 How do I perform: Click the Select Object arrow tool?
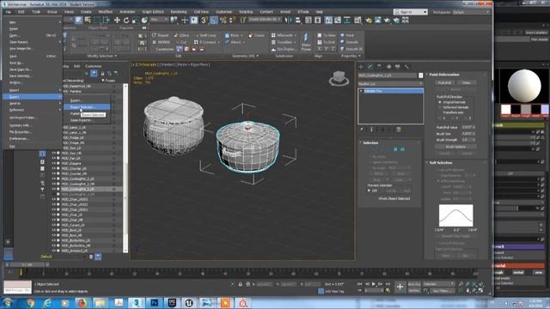click(78, 21)
